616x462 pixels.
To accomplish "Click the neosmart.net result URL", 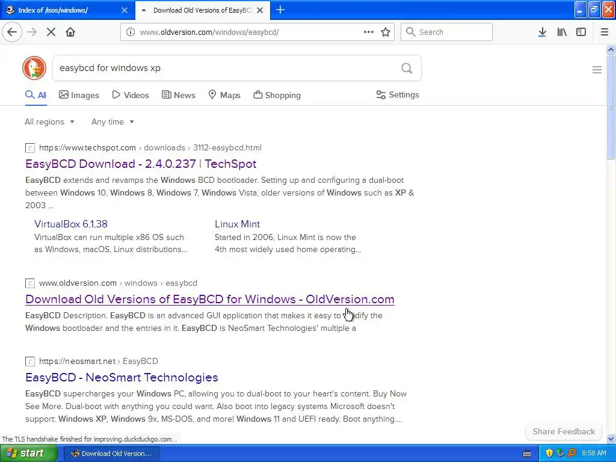I will [98, 361].
